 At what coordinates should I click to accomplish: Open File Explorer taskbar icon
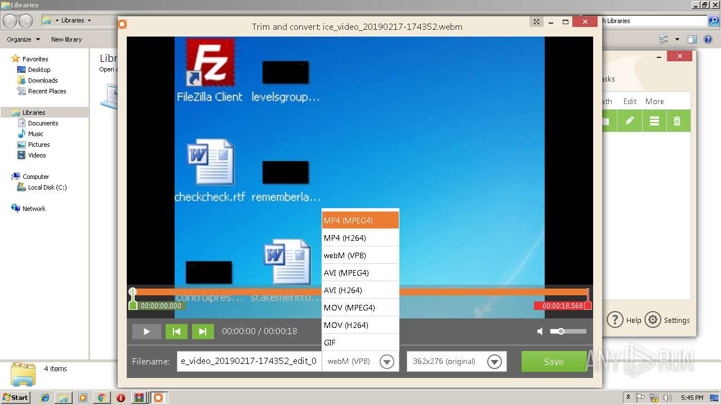click(64, 398)
